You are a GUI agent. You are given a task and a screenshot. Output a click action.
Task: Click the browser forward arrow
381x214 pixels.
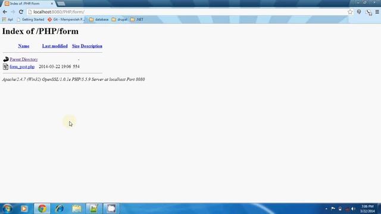pos(13,12)
